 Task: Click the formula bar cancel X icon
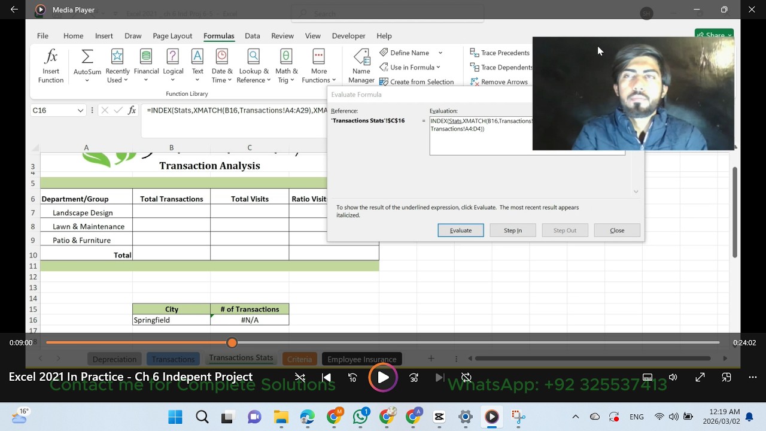(105, 110)
